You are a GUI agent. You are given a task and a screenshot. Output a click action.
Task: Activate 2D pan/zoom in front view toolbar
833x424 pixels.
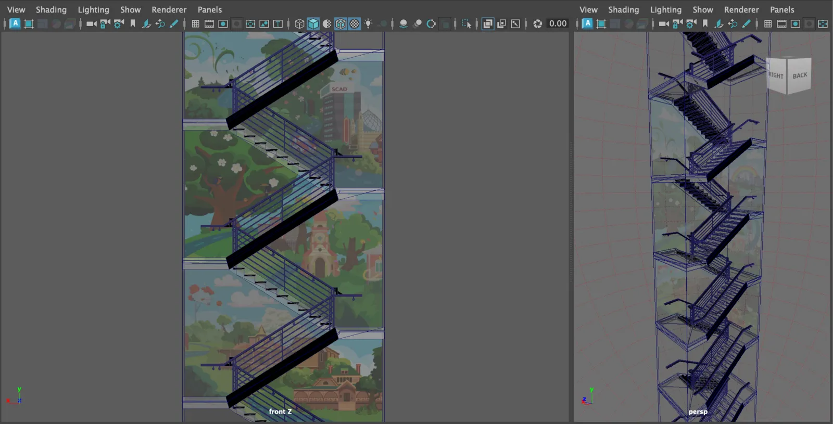(x=160, y=23)
